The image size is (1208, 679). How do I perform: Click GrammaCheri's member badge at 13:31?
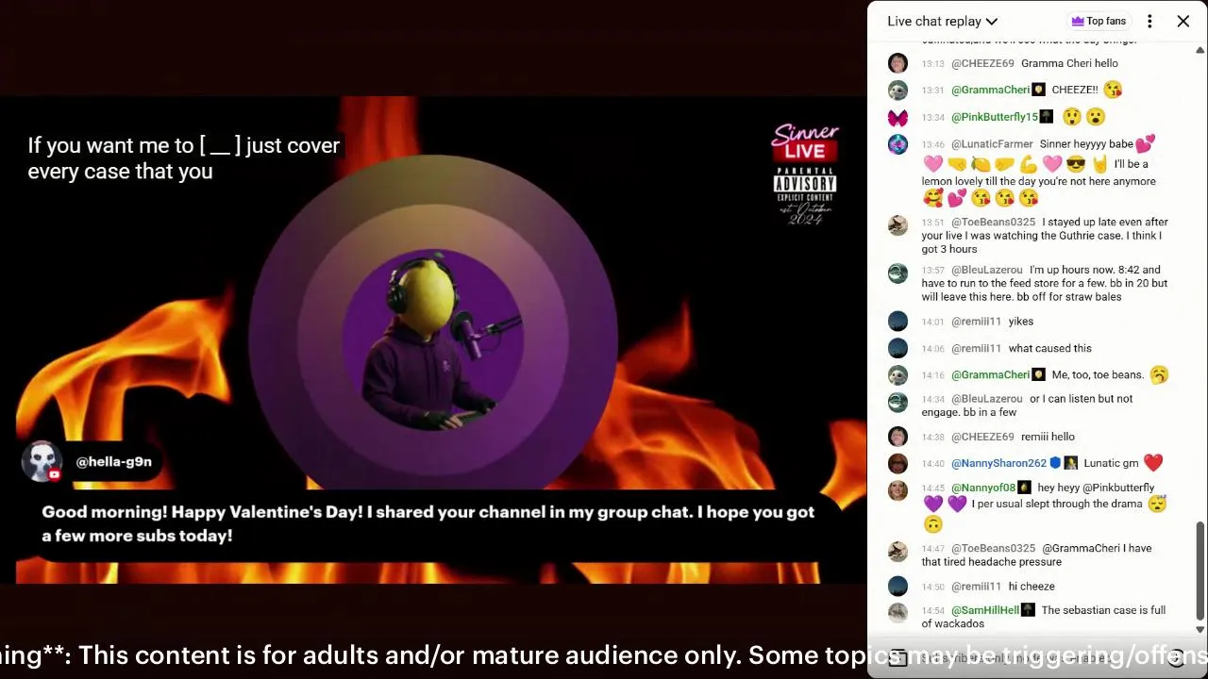coord(1038,90)
